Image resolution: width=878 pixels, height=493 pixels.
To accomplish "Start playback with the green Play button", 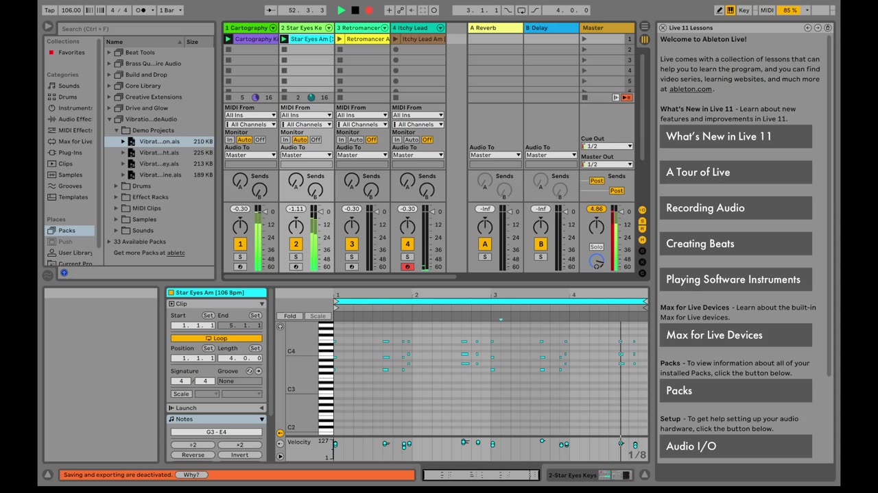I will pyautogui.click(x=342, y=10).
